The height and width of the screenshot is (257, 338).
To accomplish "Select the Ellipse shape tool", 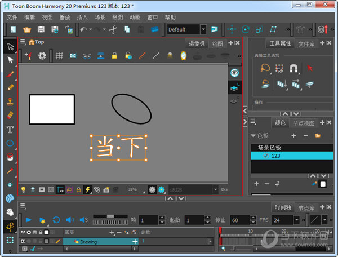I will pyautogui.click(x=10, y=143).
